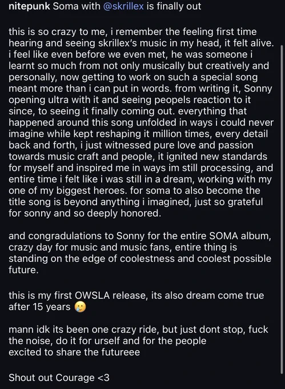
Task: Click the '<3' heart after 'Shout out Courage'
Action: tap(103, 378)
